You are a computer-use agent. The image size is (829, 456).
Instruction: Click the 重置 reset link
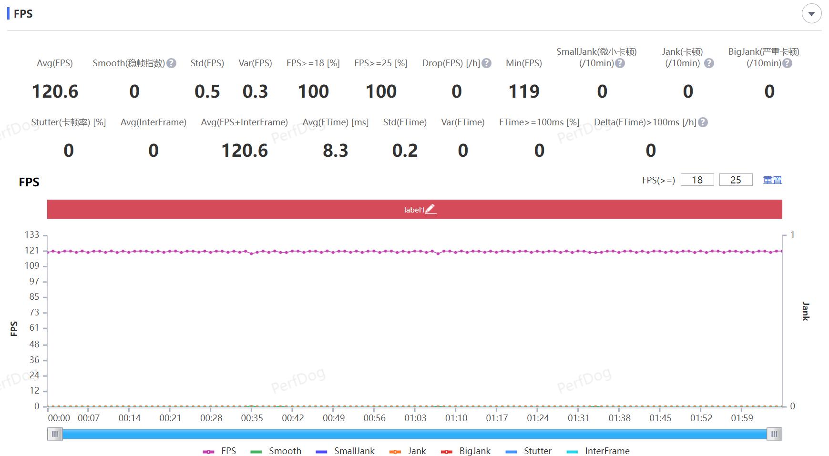[x=772, y=180]
